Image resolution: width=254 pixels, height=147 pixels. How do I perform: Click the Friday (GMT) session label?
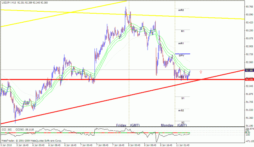(128, 125)
